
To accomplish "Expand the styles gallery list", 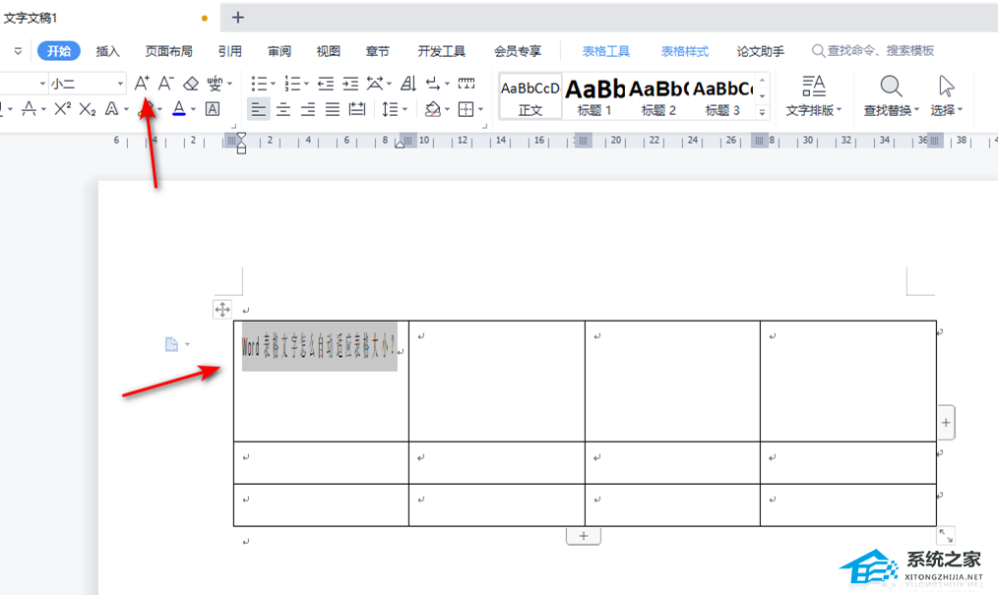I will (762, 113).
